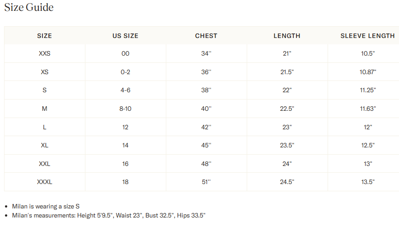
Task: Click the CHEST column header
Action: click(x=206, y=36)
